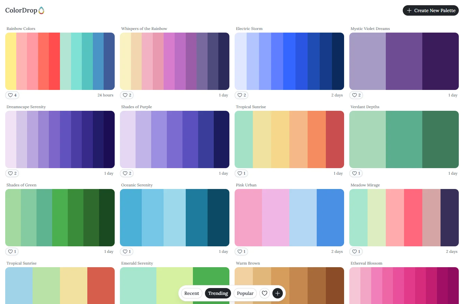Click the Oceanic Serenity title
Screen dimensions: 464x304
point(137,185)
